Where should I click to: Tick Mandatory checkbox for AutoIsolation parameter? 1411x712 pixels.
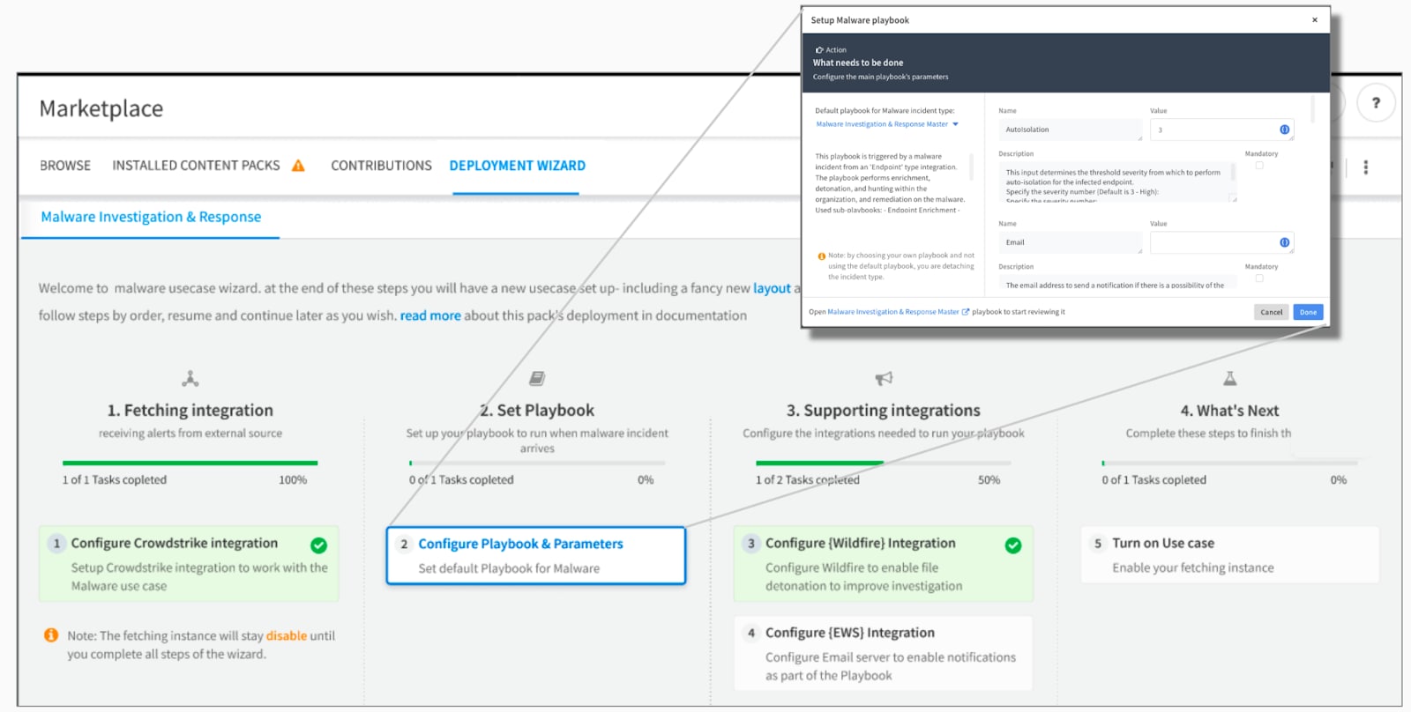1259,166
